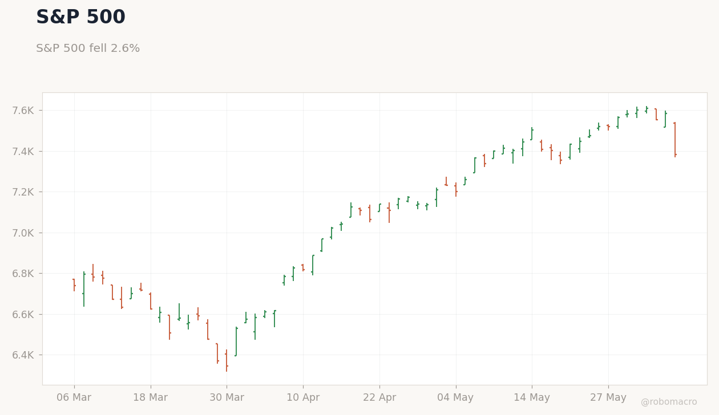Click the 6.4K y-axis label
Viewport: 719px width, 415px height.
click(x=23, y=355)
